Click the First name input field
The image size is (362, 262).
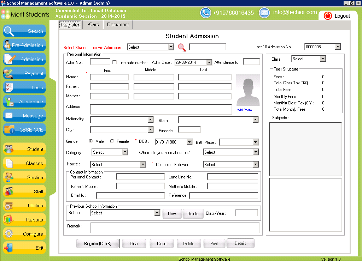click(109, 77)
